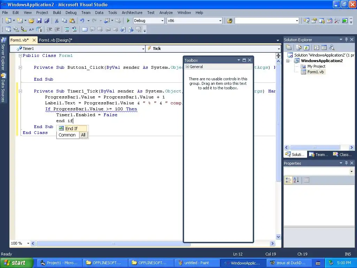Screen dimensions: 357x268
Task: Click View Code icon in Solution Explorer
Action: pos(317,47)
